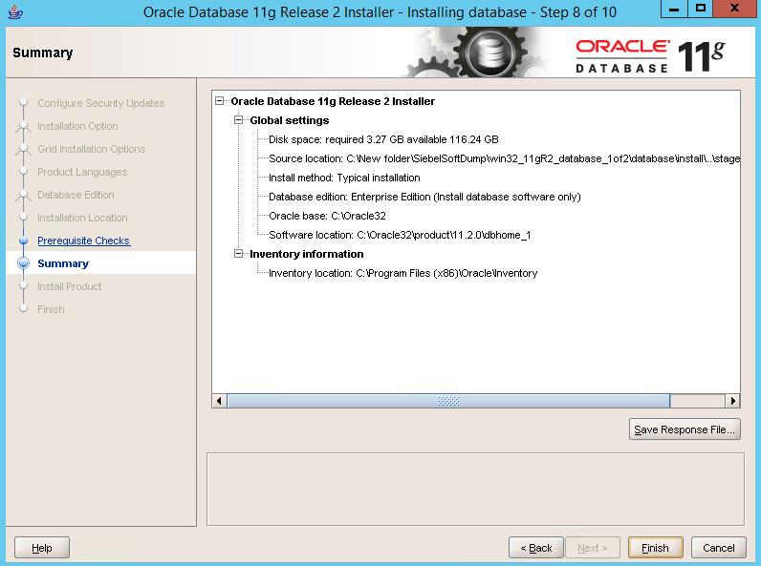761x566 pixels.
Task: Click the Java icon in the title bar
Action: pyautogui.click(x=15, y=11)
